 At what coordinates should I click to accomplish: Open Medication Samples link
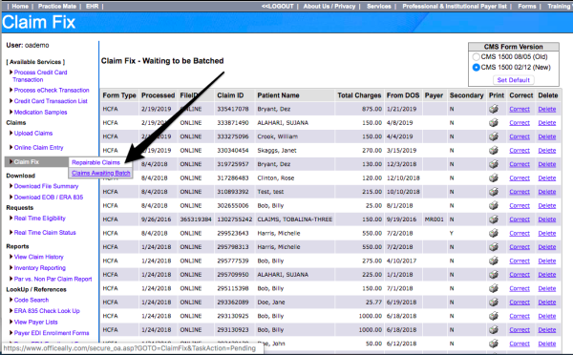pos(40,112)
